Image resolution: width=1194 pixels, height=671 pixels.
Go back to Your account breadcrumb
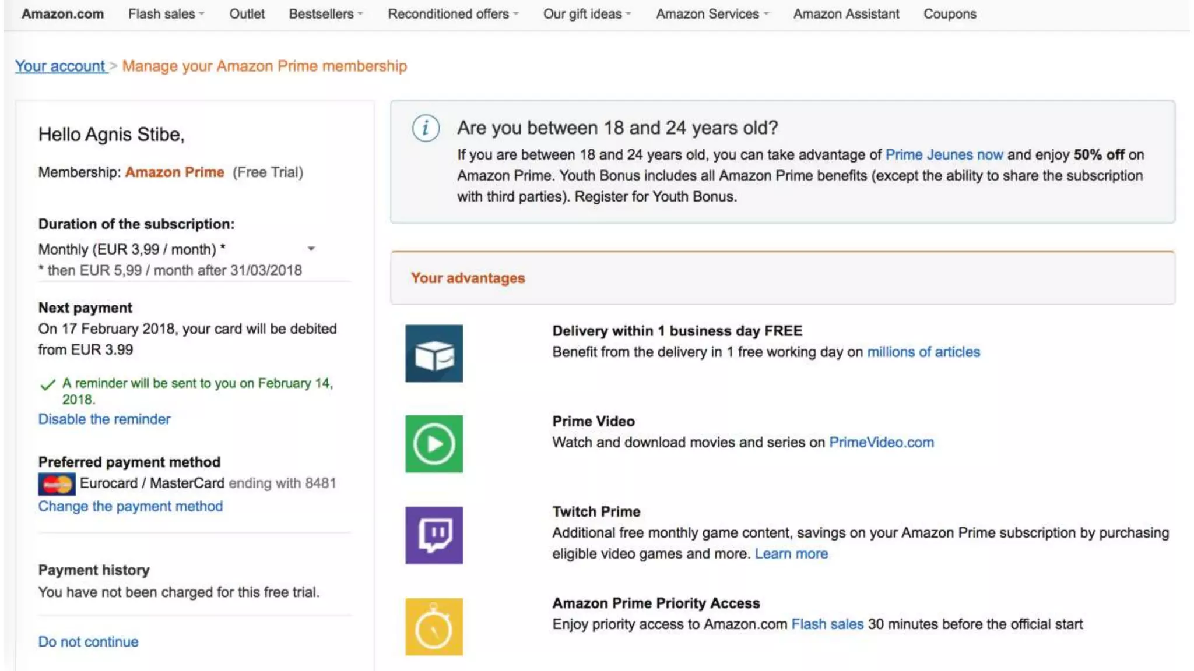60,66
